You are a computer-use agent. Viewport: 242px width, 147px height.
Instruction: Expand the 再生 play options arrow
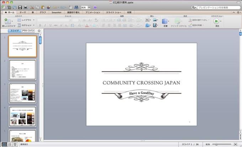pyautogui.click(x=221, y=21)
